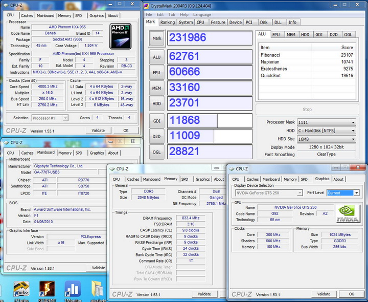
Task: Open the GeForce GTS 250 device dropdown
Action: pyautogui.click(x=269, y=193)
